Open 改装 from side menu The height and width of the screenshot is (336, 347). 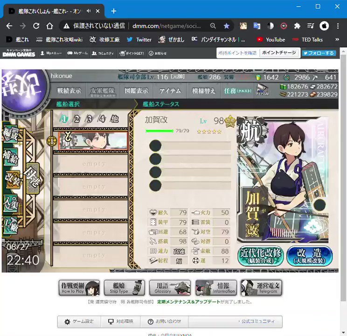[x=13, y=179]
